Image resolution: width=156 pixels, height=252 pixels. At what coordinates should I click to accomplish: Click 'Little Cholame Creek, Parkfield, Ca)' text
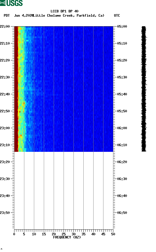tap(68, 16)
